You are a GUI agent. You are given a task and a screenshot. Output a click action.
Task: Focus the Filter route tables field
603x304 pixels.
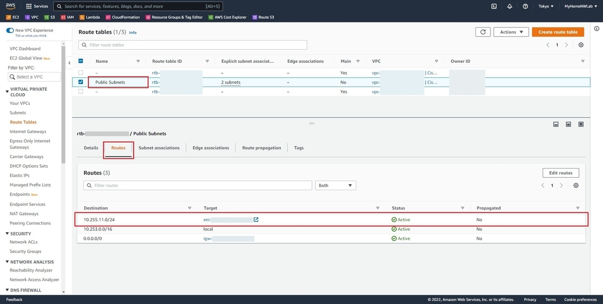193,45
